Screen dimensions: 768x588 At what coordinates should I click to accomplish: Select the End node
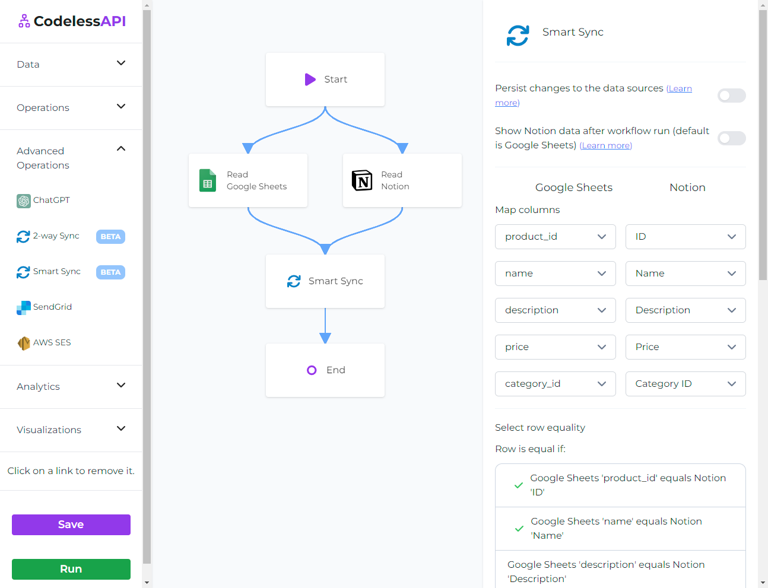[325, 370]
